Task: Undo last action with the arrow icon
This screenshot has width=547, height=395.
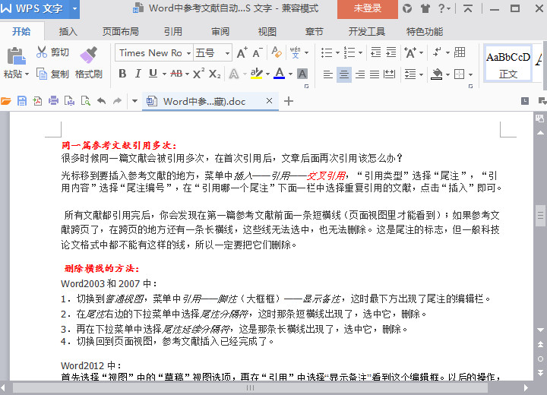Action: pos(101,101)
